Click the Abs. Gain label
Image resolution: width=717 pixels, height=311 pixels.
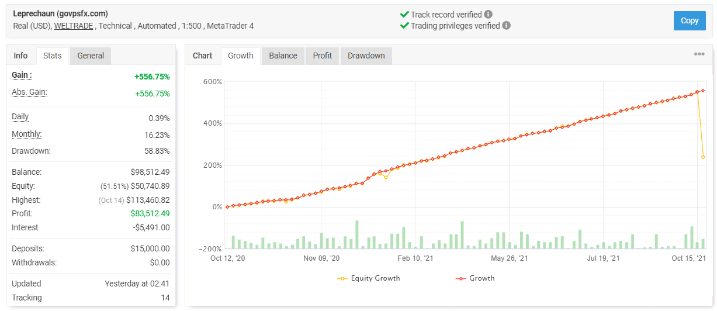(29, 92)
